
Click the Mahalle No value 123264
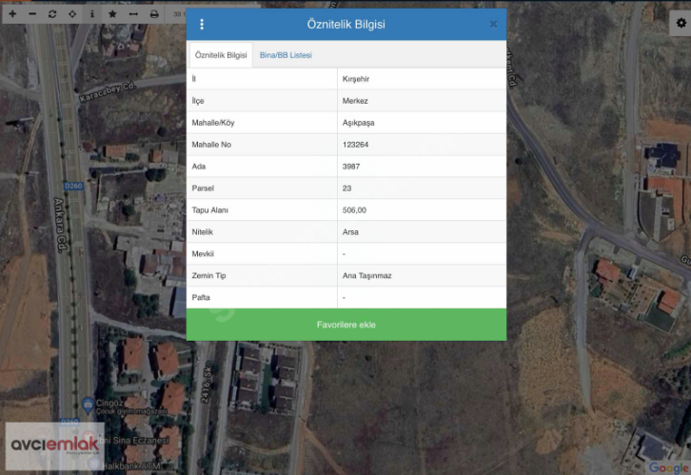point(357,145)
